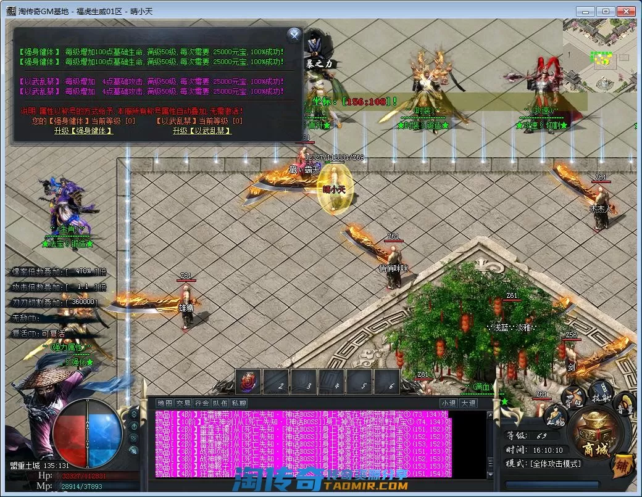Click the game icon in the title bar

pyautogui.click(x=10, y=11)
